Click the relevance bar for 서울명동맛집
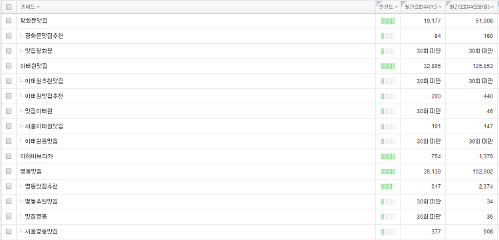Screen dimensions: 499x240 (388, 232)
